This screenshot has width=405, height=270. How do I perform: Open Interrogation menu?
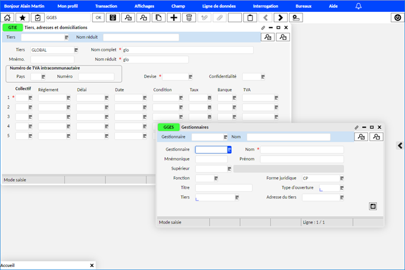[x=266, y=6]
